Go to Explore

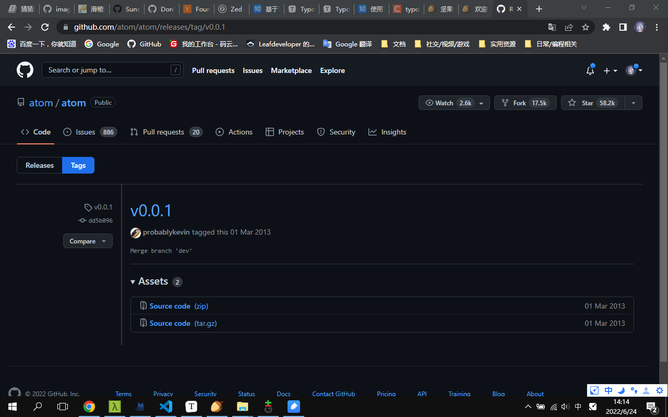(x=332, y=70)
